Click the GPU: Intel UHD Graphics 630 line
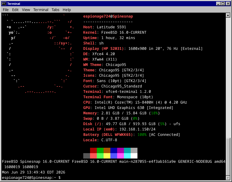Screen dimensions: 232x182 [x=128, y=108]
